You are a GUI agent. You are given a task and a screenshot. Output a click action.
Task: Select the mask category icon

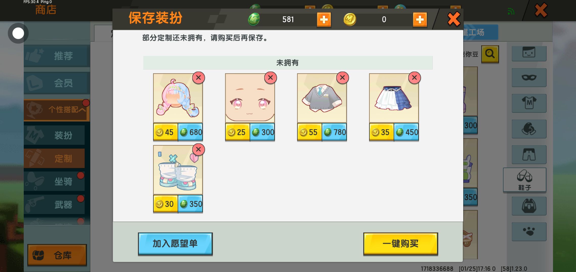[x=529, y=78]
